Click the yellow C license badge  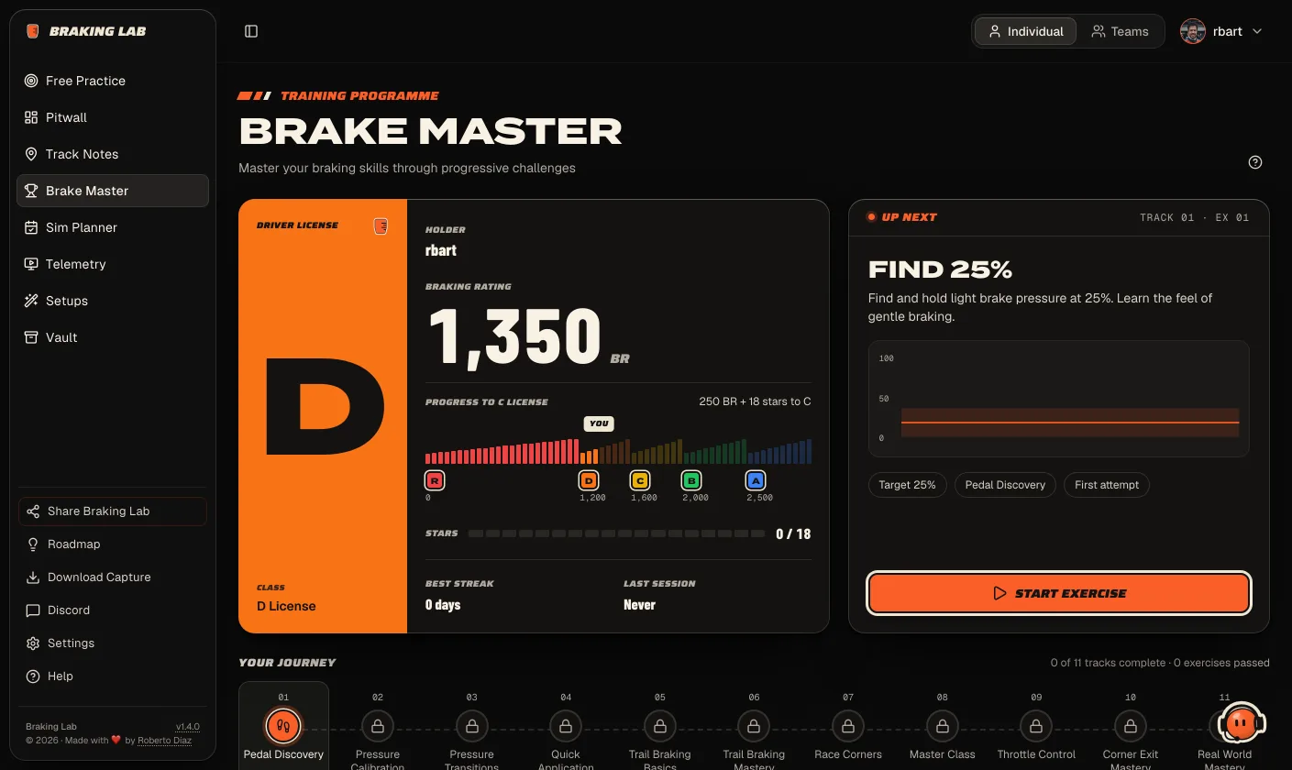tap(640, 480)
